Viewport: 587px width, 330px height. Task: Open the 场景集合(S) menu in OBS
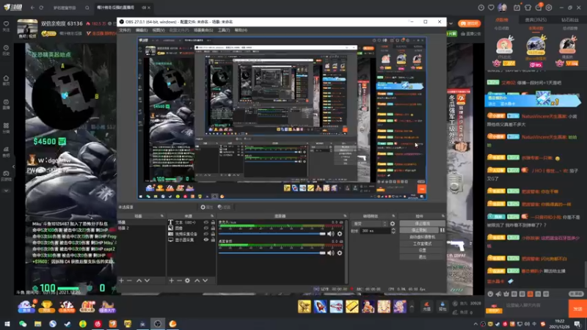pyautogui.click(x=203, y=30)
